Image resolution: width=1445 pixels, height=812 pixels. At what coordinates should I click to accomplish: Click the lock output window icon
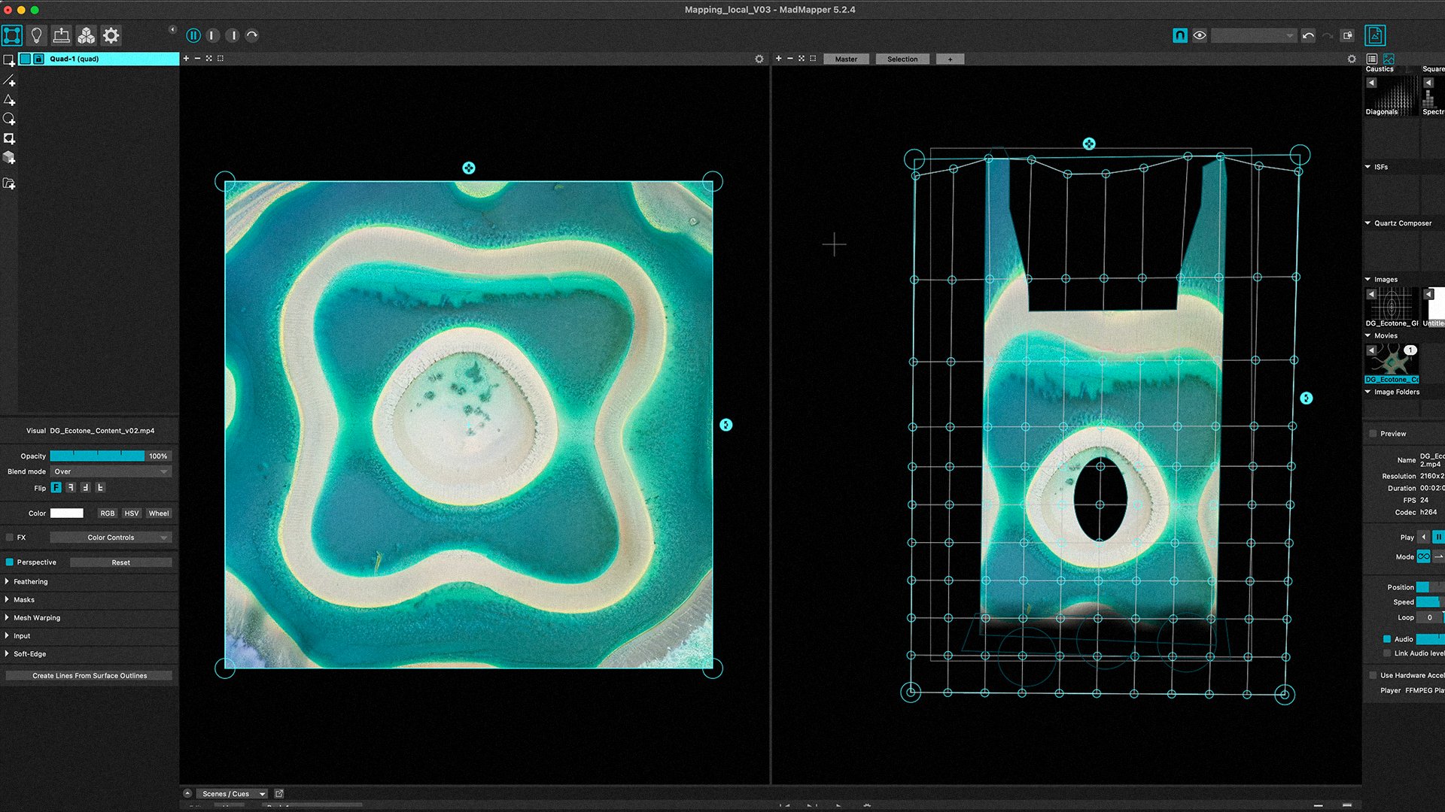[1348, 35]
